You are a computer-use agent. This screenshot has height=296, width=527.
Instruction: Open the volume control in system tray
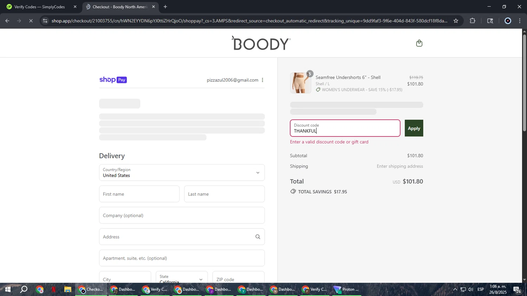(471, 290)
